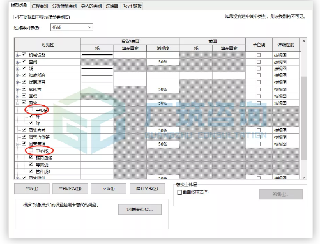Expand the 组成部分 tree node
Viewport: 320px width, 244px height.
click(x=17, y=75)
